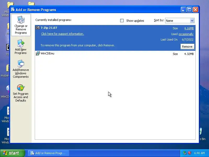209x157 pixels.
Task: Maximize the Add or Remove Programs window
Action: (x=189, y=10)
